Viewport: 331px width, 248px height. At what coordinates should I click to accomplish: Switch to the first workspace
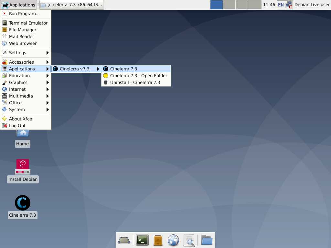coord(216,5)
